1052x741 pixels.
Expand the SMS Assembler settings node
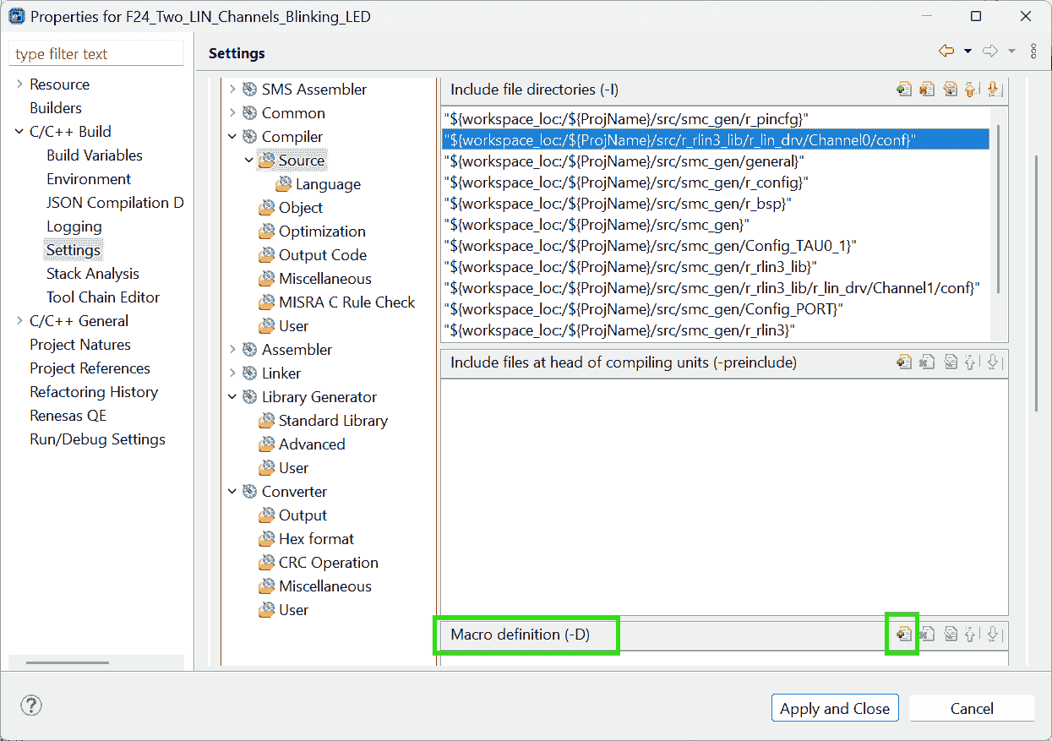232,90
